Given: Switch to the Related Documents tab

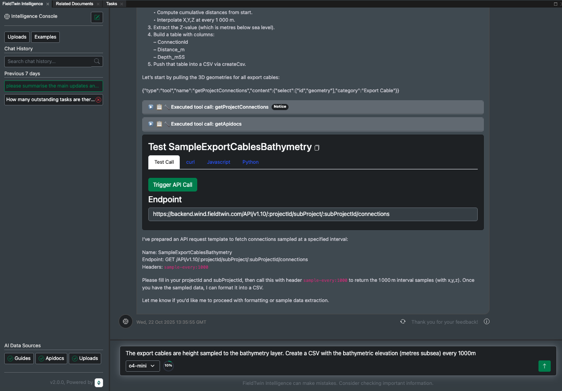Looking at the screenshot, I should point(74,4).
